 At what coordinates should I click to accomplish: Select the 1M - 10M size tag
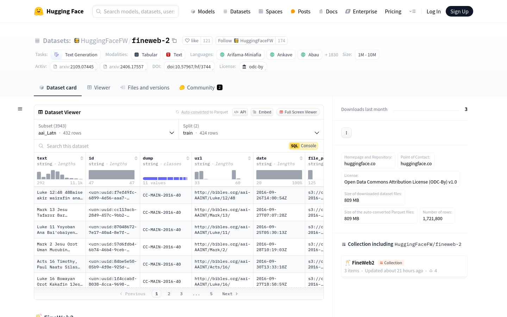[x=367, y=55]
